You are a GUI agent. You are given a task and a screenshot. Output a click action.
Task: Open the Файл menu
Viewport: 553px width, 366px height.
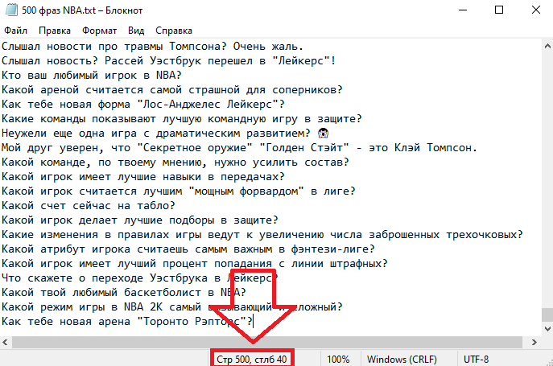(x=15, y=31)
